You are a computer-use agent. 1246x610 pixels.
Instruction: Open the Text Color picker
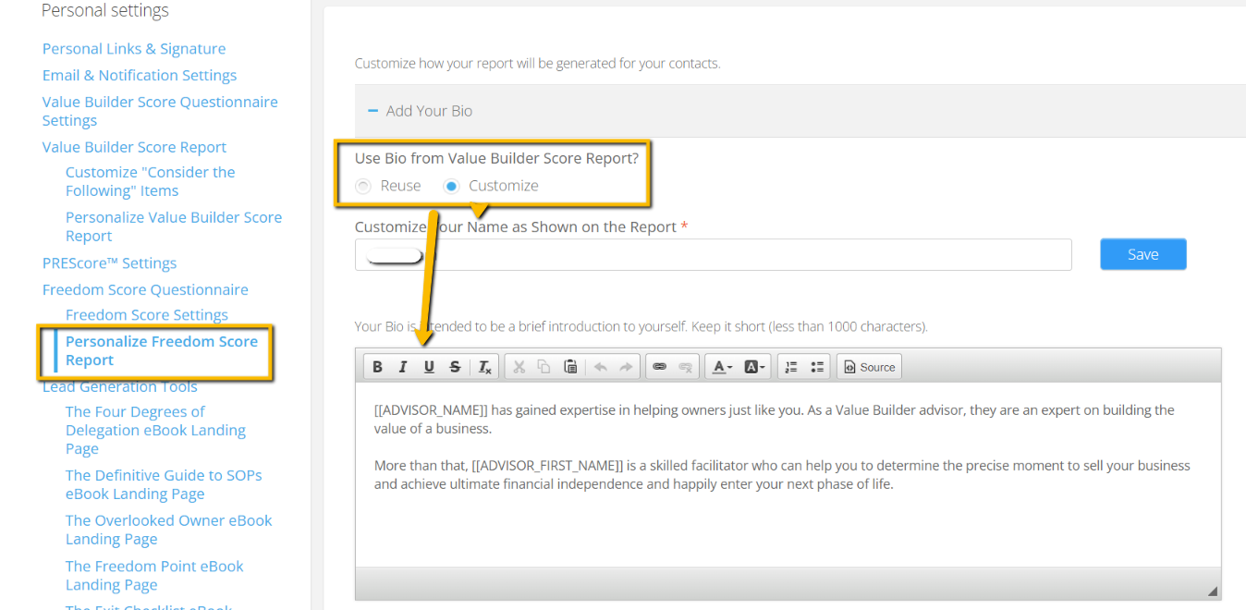coord(722,367)
